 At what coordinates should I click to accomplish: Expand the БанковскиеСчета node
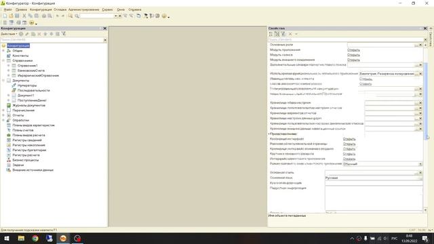(9, 70)
